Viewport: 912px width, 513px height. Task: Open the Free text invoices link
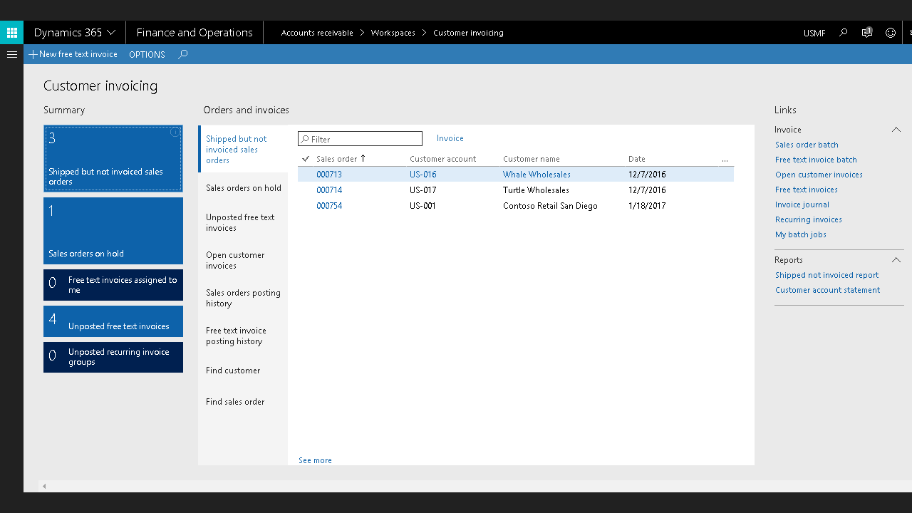(x=807, y=190)
